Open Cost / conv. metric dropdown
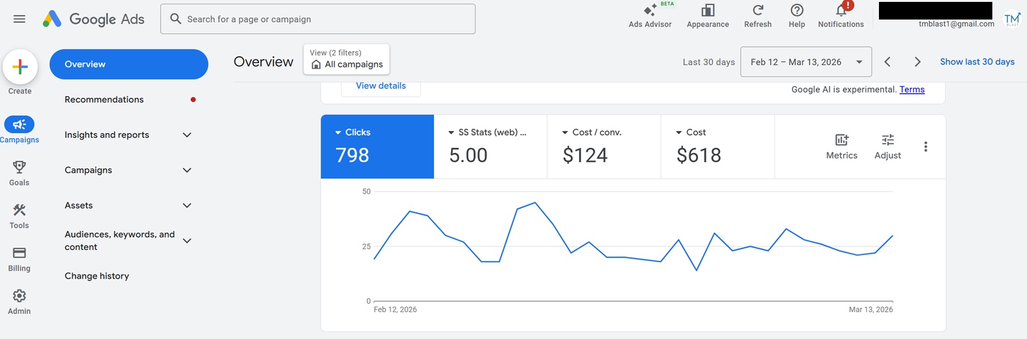 click(565, 132)
